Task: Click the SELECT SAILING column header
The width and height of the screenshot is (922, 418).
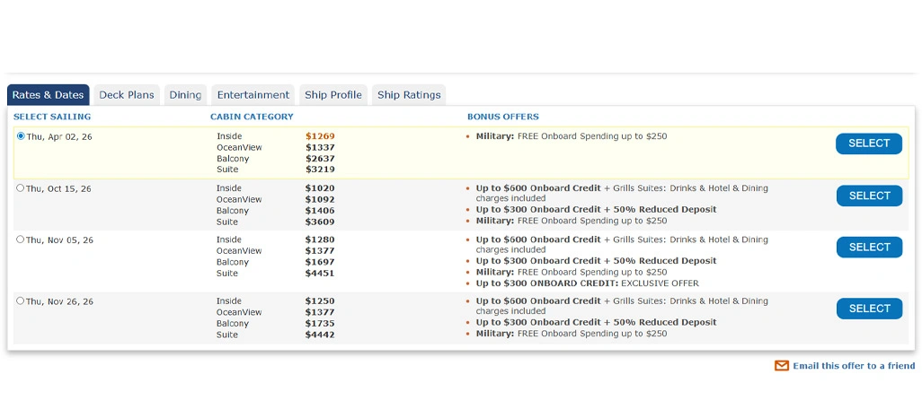Action: (x=52, y=117)
